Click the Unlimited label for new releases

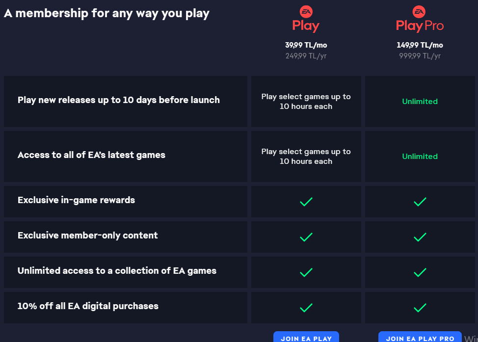(x=420, y=102)
